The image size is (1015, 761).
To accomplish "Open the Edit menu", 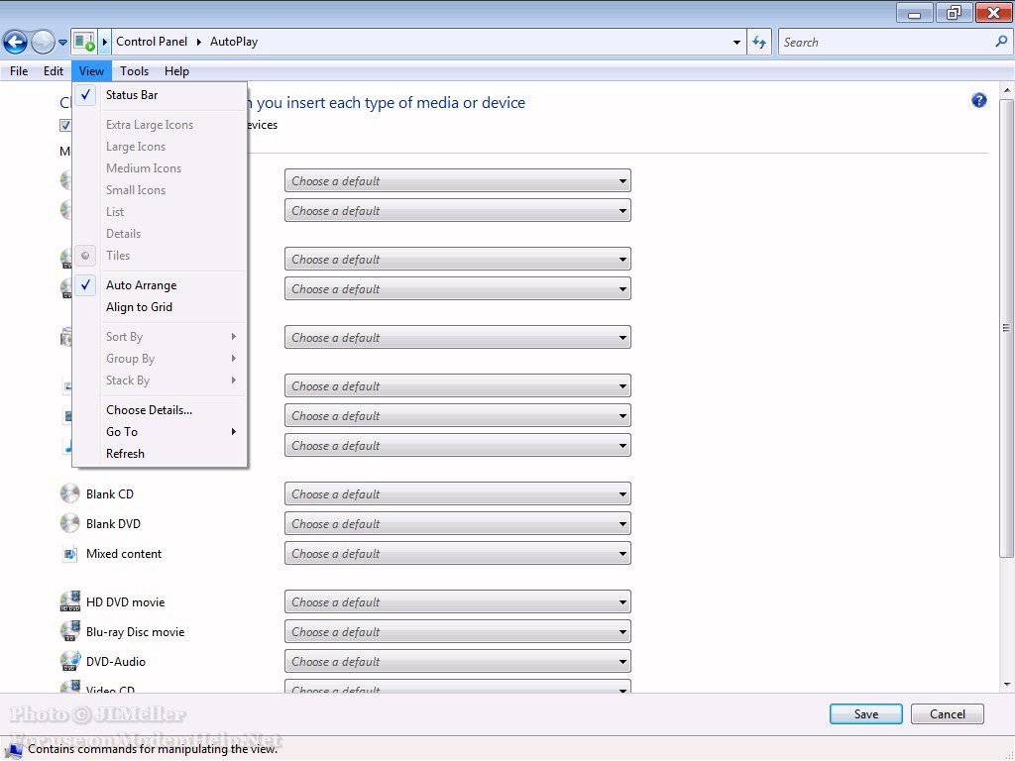I will tap(54, 71).
